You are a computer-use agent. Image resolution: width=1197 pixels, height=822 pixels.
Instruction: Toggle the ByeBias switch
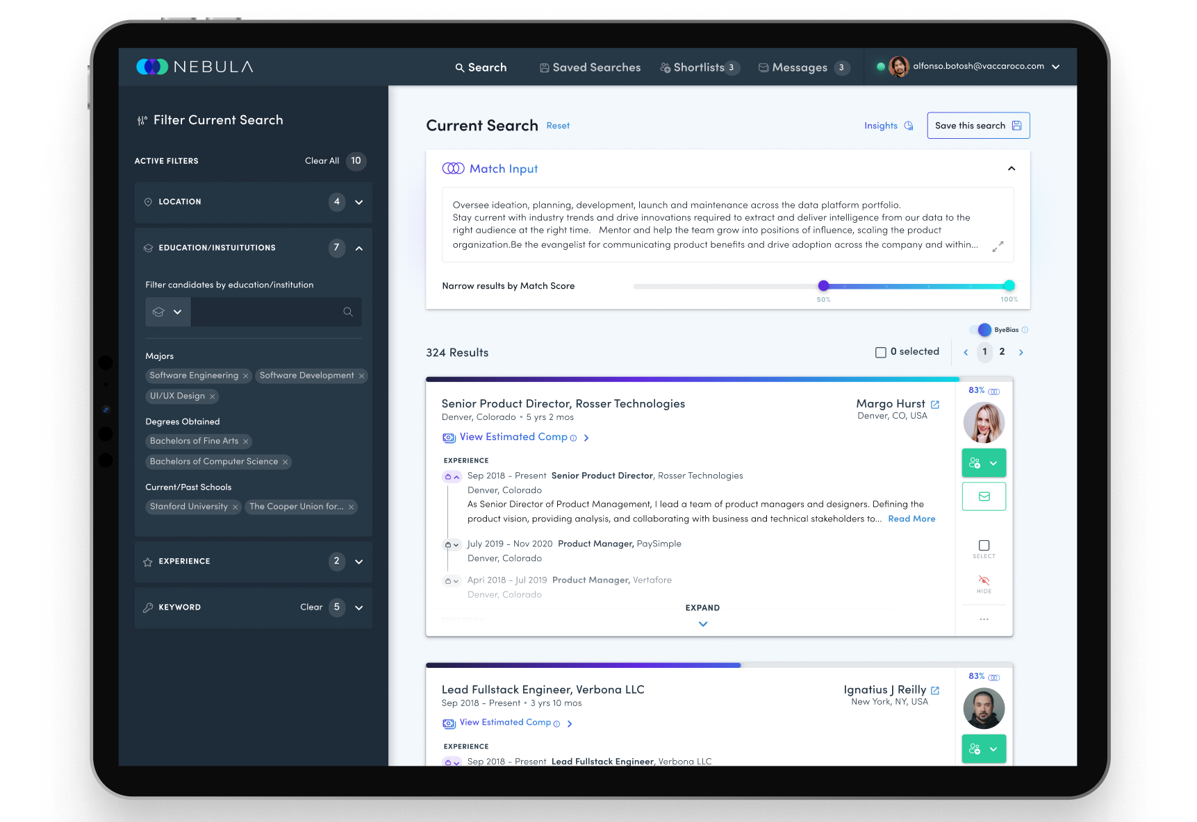(x=980, y=330)
